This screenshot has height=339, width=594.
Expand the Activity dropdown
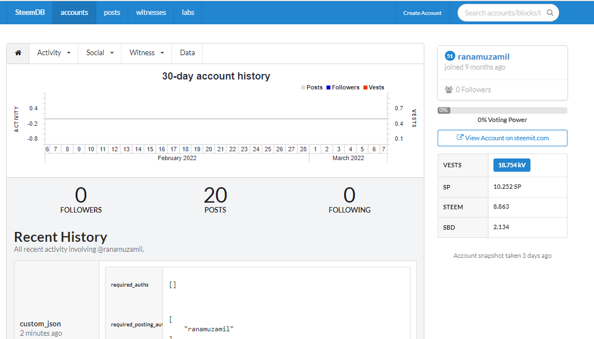click(54, 53)
